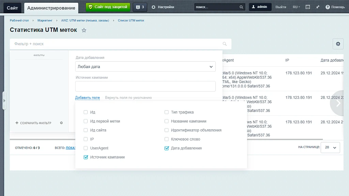The image size is (349, 196).
Task: Open notifications counter showing 3
Action: pyautogui.click(x=140, y=7)
